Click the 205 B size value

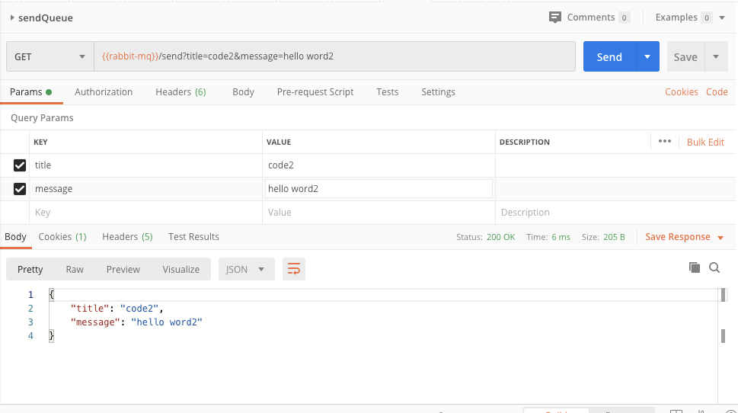[614, 237]
